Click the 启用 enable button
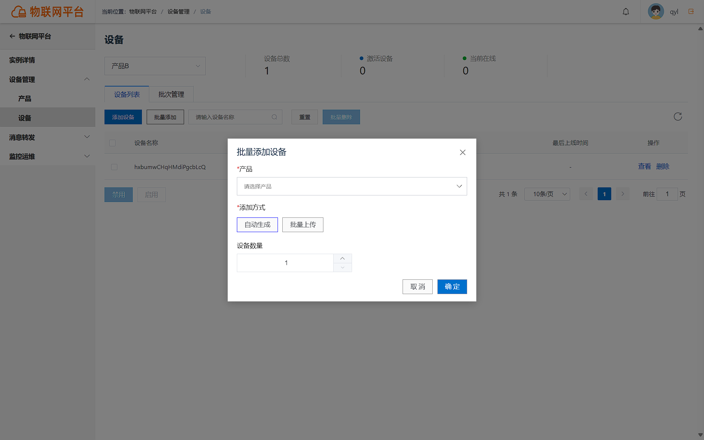Screen dimensions: 704x440 [151, 195]
